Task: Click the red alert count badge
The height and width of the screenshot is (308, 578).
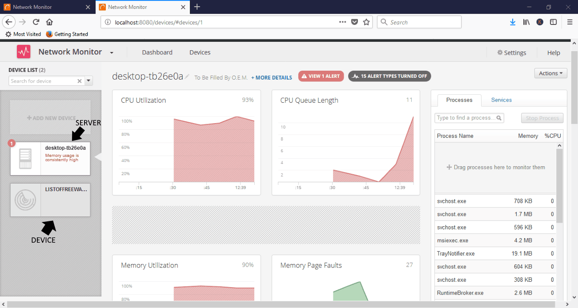Action: tap(12, 143)
